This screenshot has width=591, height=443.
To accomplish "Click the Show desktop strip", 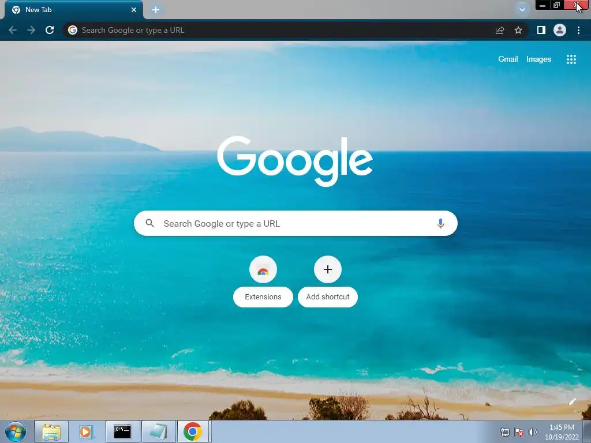I will coord(587,431).
